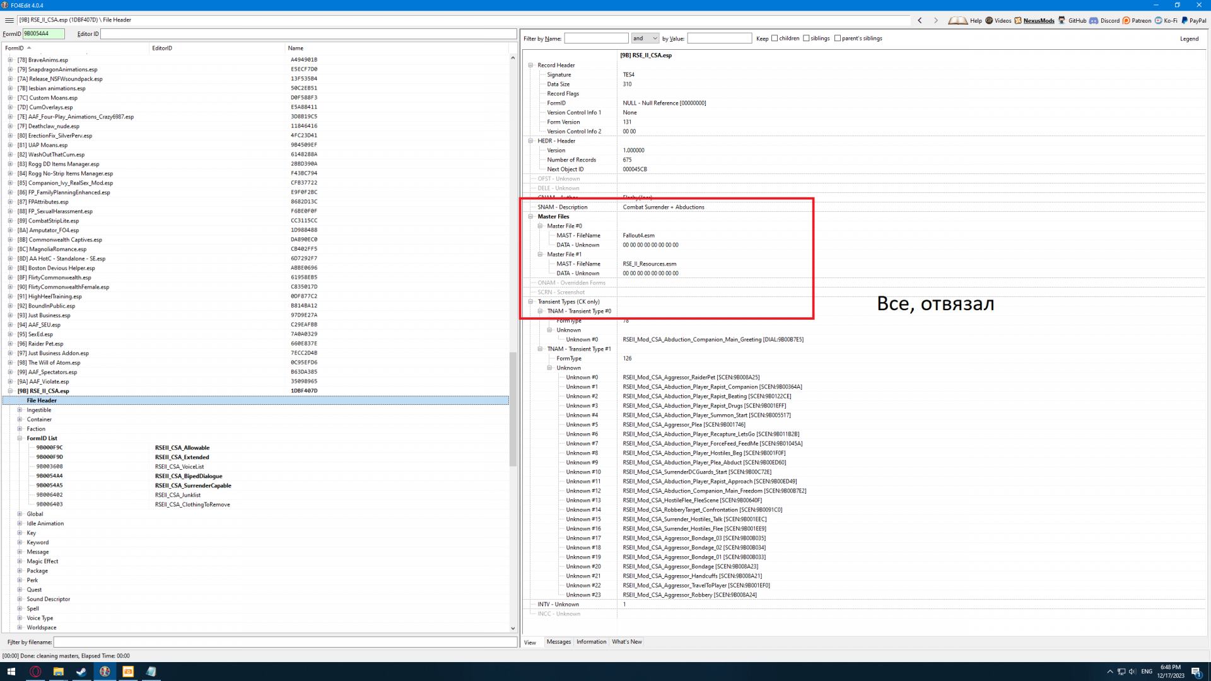
Task: Switch to the Messages tab
Action: point(558,642)
